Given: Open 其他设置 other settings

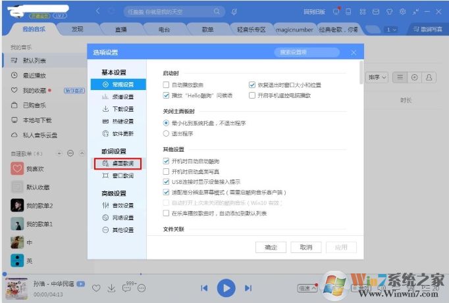Looking at the screenshot, I should point(119,230).
